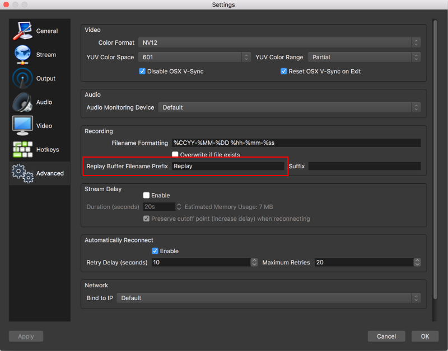Open the General settings icon

point(22,31)
